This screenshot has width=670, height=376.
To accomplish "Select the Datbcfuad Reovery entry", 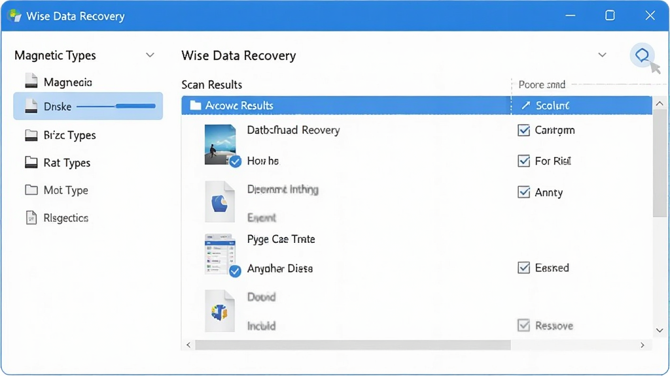I will (293, 130).
